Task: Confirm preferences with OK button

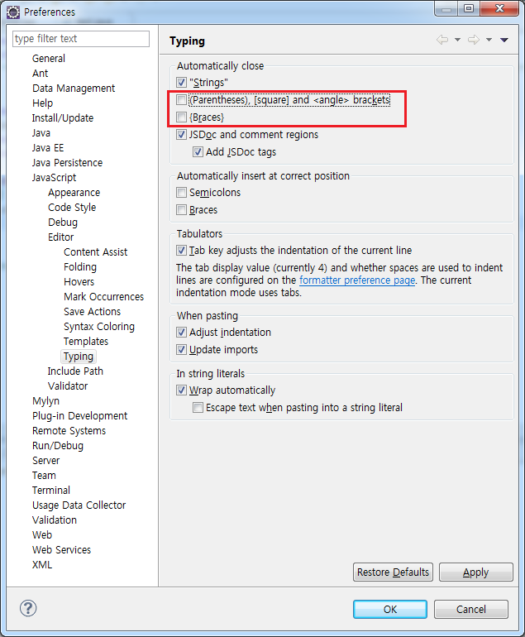Action: [x=389, y=610]
